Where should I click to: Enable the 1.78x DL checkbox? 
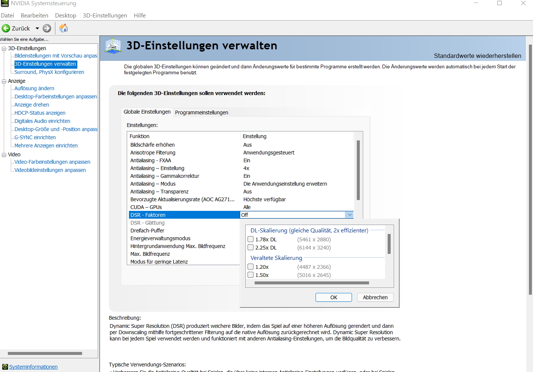[251, 239]
